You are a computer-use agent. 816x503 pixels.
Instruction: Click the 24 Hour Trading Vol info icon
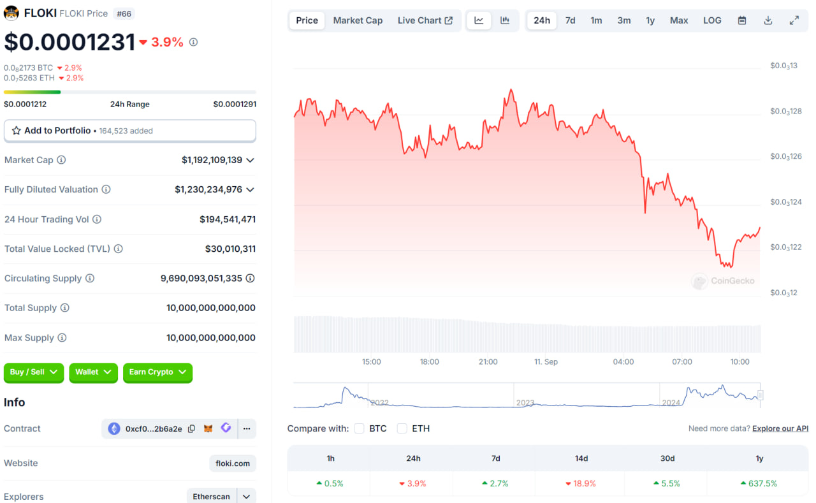pyautogui.click(x=97, y=219)
